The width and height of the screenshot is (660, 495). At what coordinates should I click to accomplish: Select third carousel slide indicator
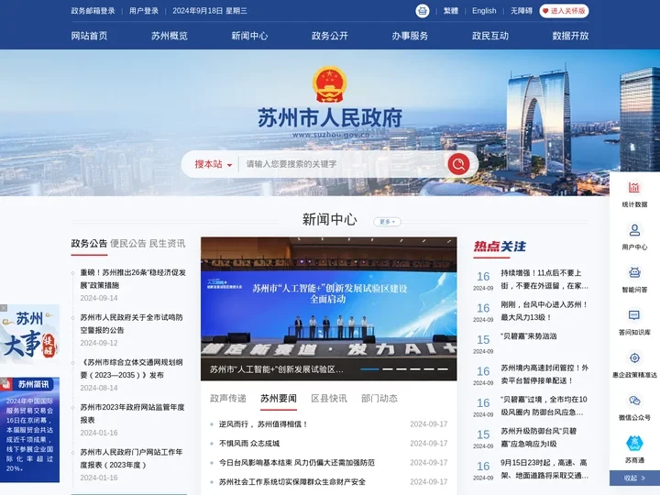coord(401,369)
